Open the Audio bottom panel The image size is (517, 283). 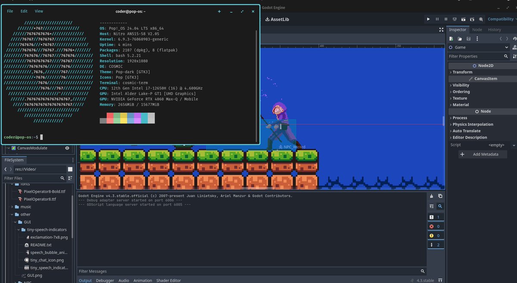124,280
